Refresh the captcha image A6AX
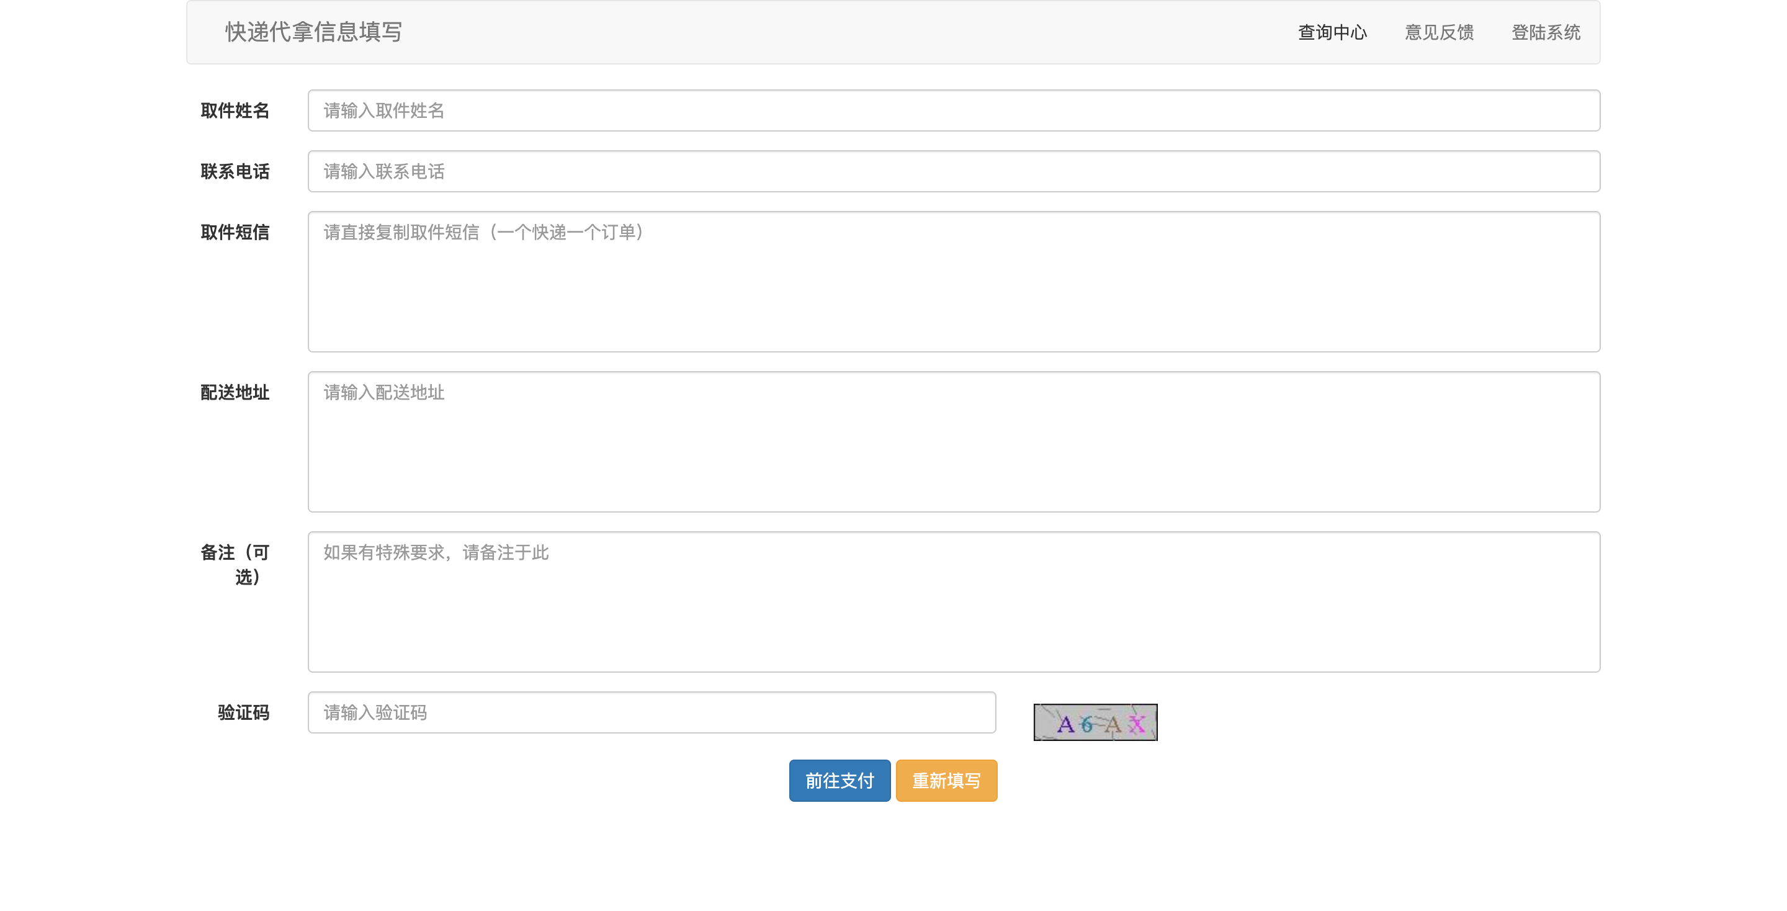Image resolution: width=1787 pixels, height=911 pixels. pos(1095,722)
